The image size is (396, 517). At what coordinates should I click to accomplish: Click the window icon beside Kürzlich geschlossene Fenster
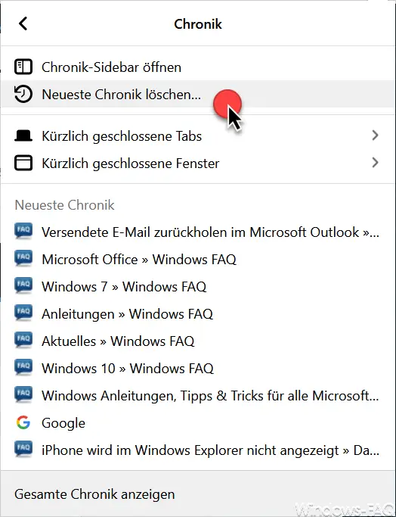tap(23, 164)
